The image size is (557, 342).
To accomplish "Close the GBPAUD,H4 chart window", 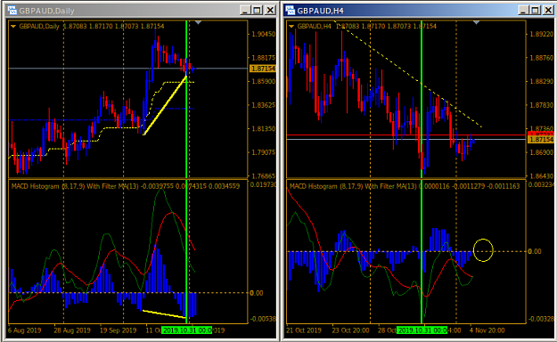I will (x=548, y=11).
